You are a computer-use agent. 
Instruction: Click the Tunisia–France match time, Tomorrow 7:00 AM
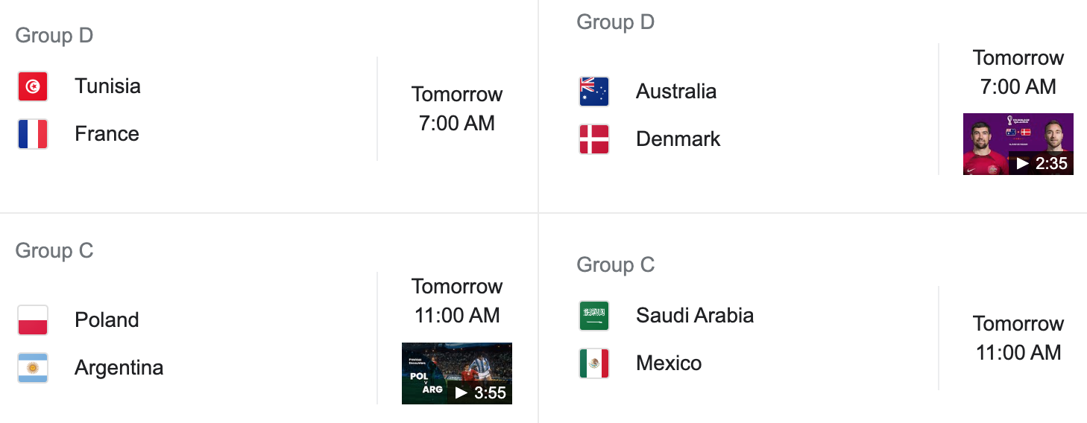456,109
